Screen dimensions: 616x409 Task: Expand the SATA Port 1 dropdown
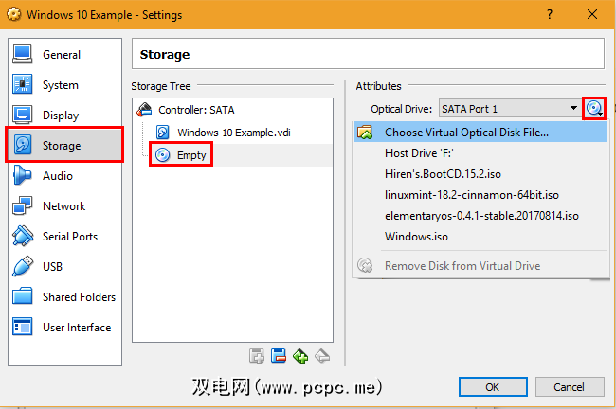click(x=508, y=109)
